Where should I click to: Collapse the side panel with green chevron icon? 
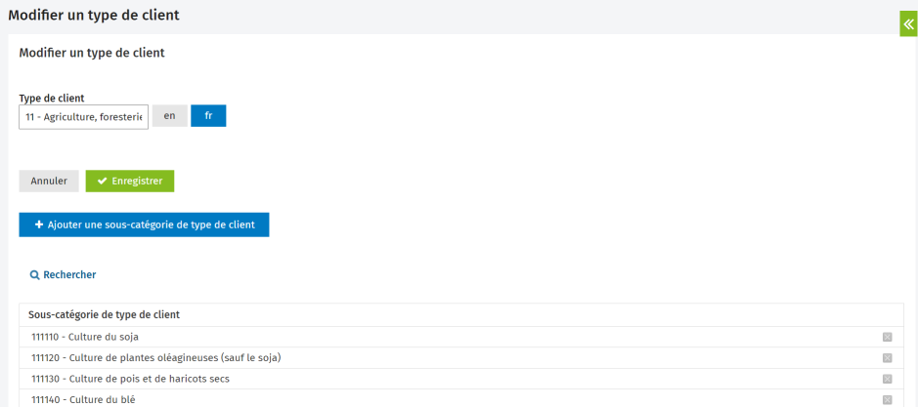coord(908,24)
